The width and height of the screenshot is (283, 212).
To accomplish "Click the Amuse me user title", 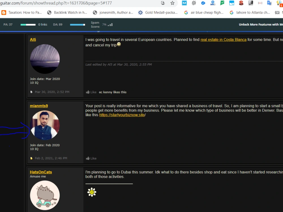I will coord(38,176).
